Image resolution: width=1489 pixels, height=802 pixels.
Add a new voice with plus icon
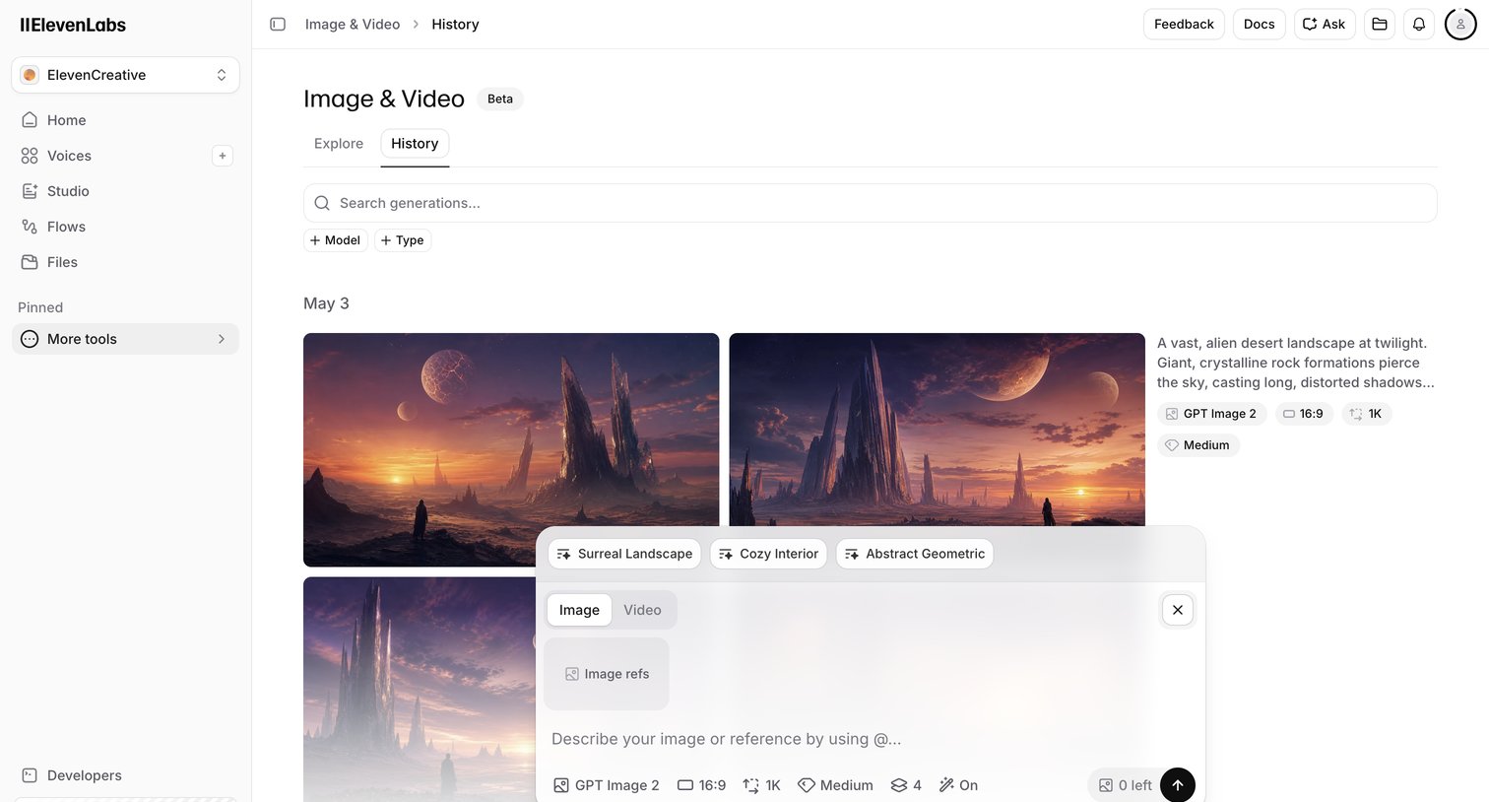223,156
